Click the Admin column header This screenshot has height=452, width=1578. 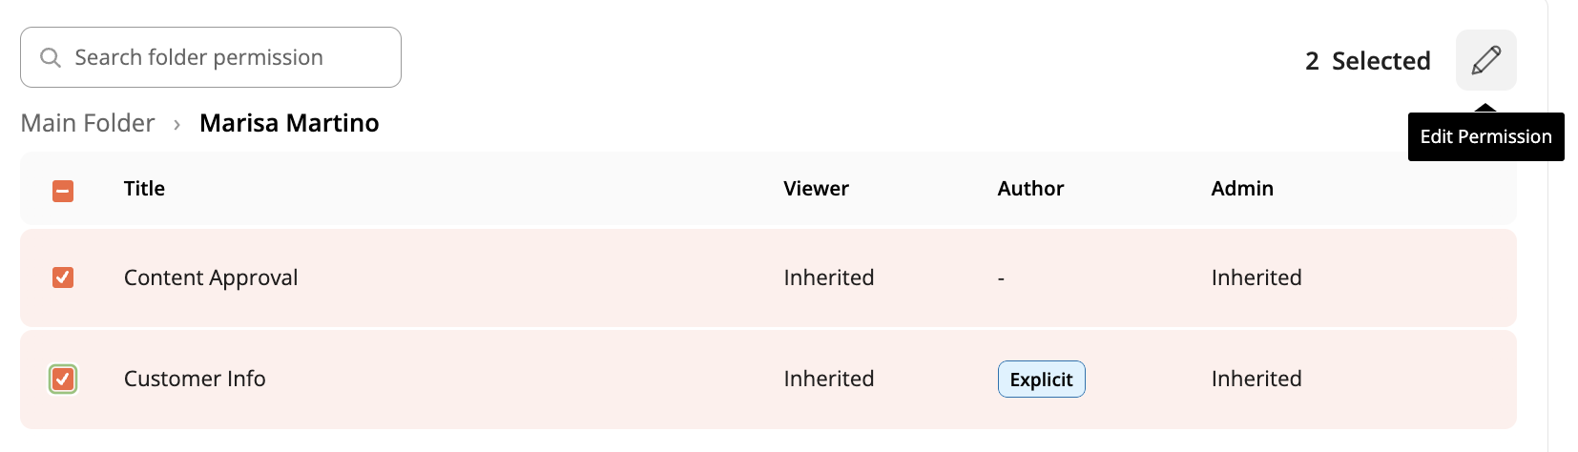tap(1242, 189)
